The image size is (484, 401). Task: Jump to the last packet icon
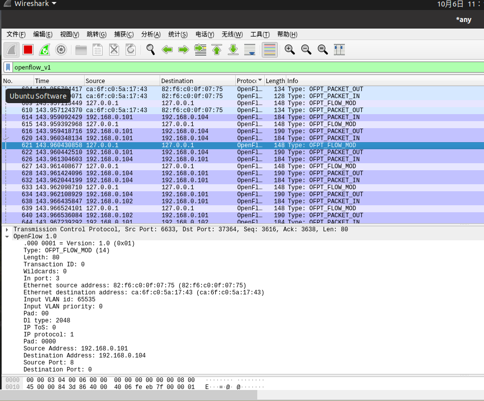click(233, 50)
